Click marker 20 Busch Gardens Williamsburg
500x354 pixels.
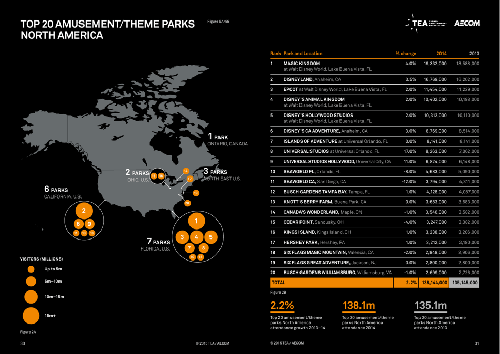187,203
